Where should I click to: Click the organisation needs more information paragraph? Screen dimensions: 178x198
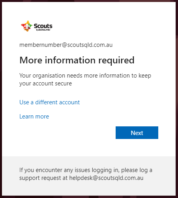[85, 80]
